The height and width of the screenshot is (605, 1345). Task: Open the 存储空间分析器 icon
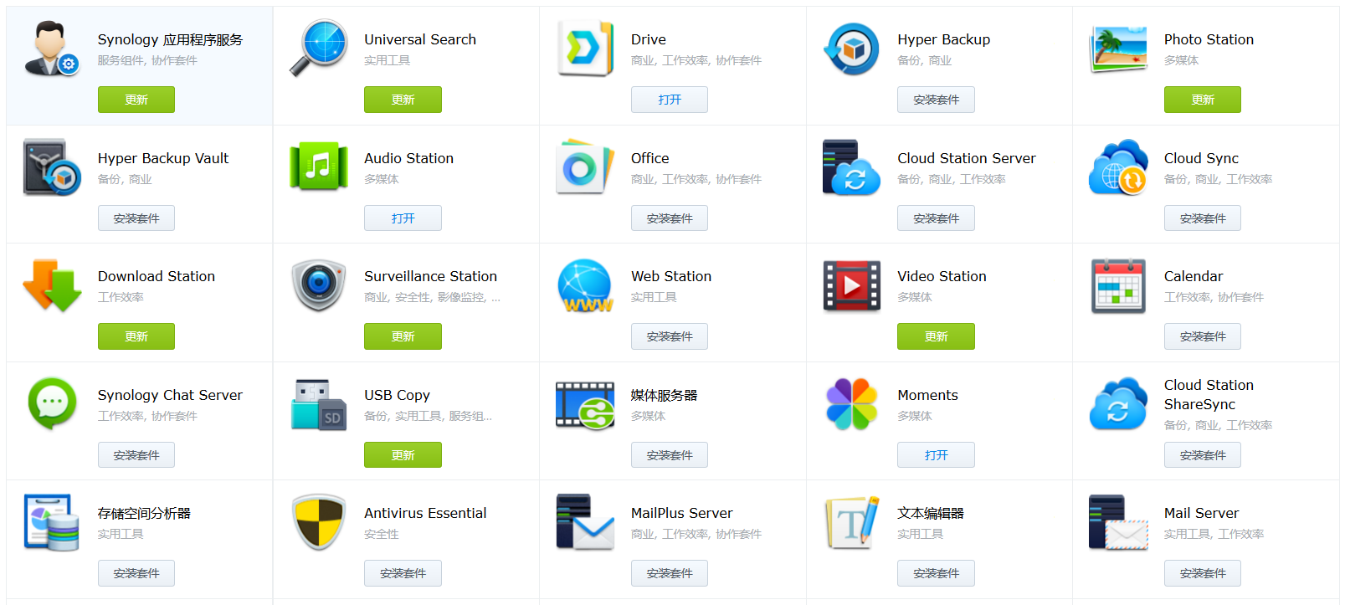[x=52, y=522]
